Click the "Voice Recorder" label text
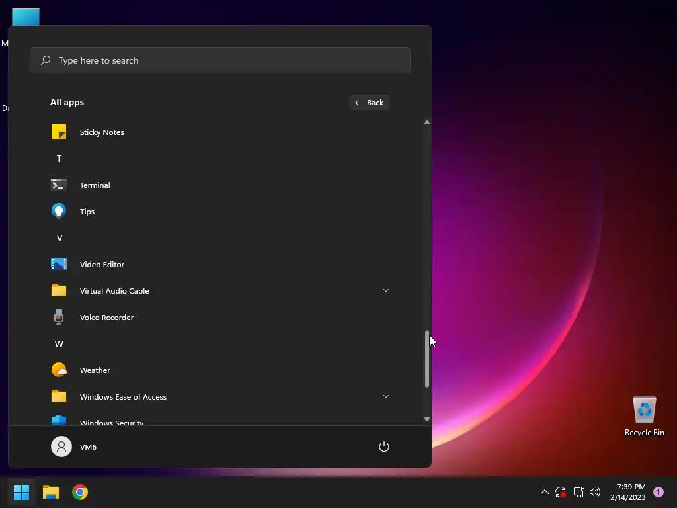 click(x=106, y=317)
